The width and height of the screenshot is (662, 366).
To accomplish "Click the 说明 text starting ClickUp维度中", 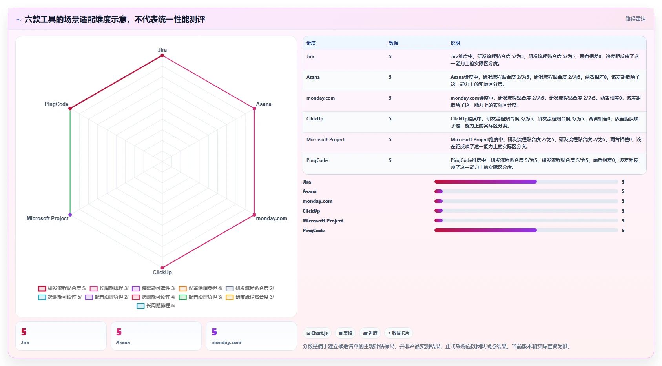I will coord(545,122).
